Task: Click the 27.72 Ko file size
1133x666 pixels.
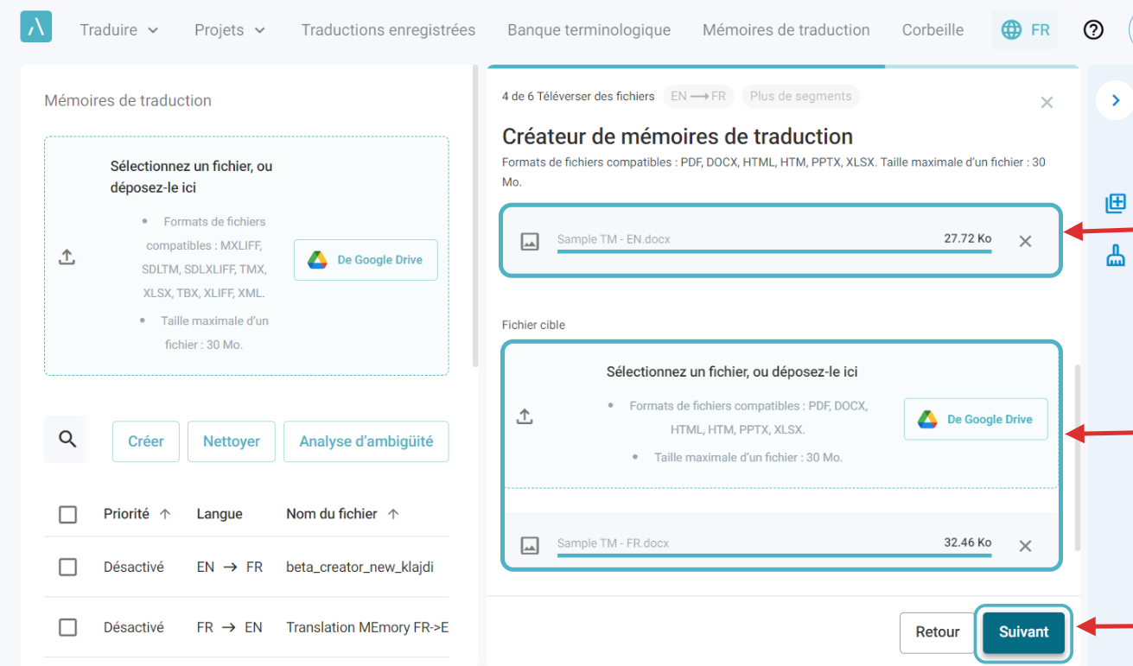Action: point(967,238)
